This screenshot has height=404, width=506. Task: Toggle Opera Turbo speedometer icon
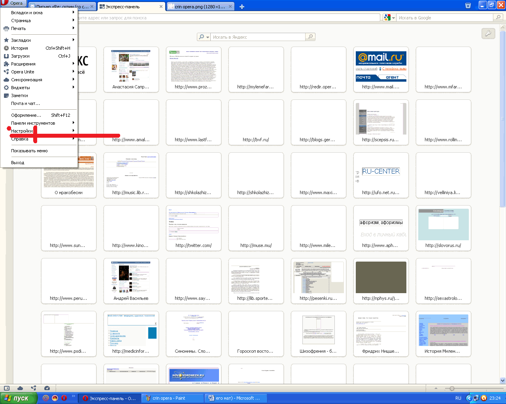coord(47,388)
